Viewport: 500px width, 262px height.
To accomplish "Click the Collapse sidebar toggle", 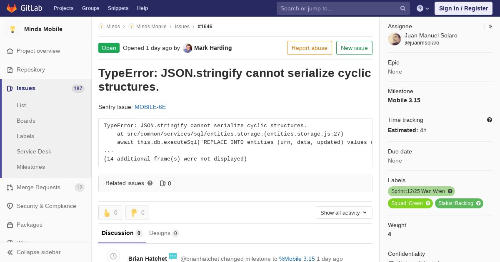I will pyautogui.click(x=38, y=252).
